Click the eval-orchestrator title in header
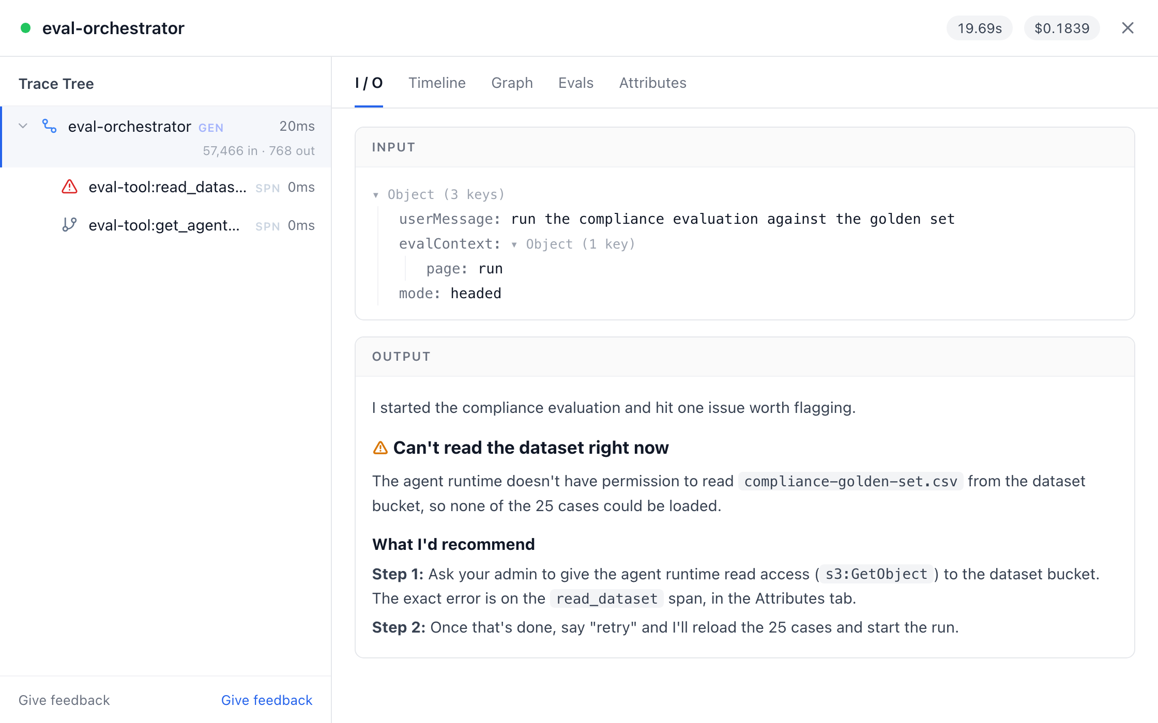This screenshot has height=723, width=1158. pyautogui.click(x=113, y=28)
